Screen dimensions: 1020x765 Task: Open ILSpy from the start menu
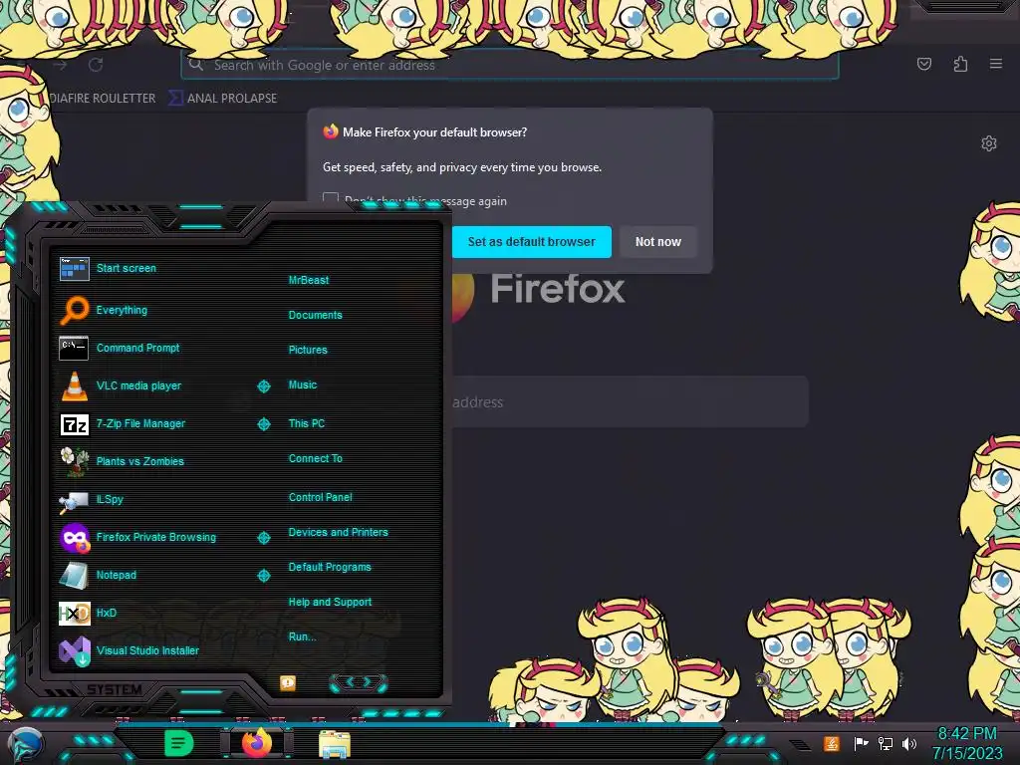110,499
